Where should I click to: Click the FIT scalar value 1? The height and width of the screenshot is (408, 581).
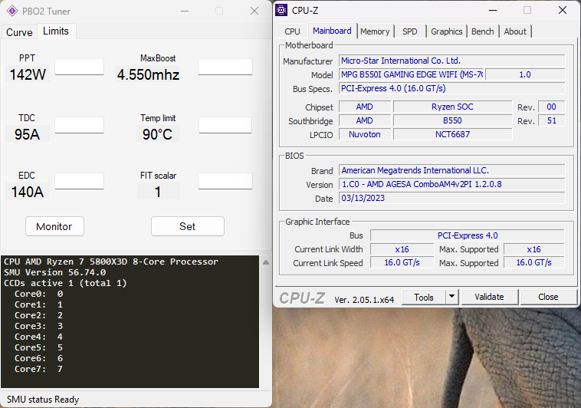[158, 192]
